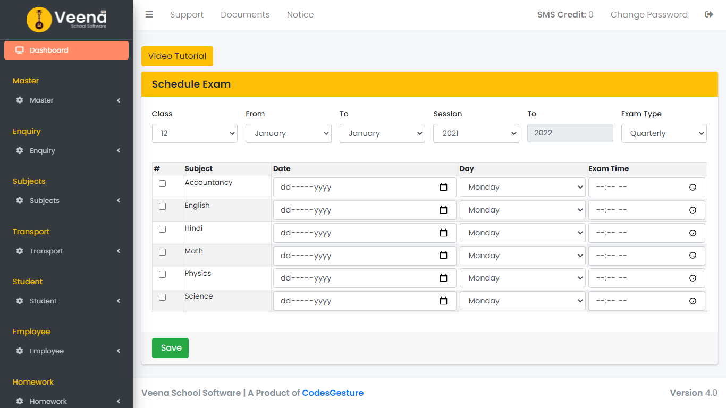The image size is (726, 408).
Task: Open the Day dropdown for Accountancy
Action: [522, 187]
